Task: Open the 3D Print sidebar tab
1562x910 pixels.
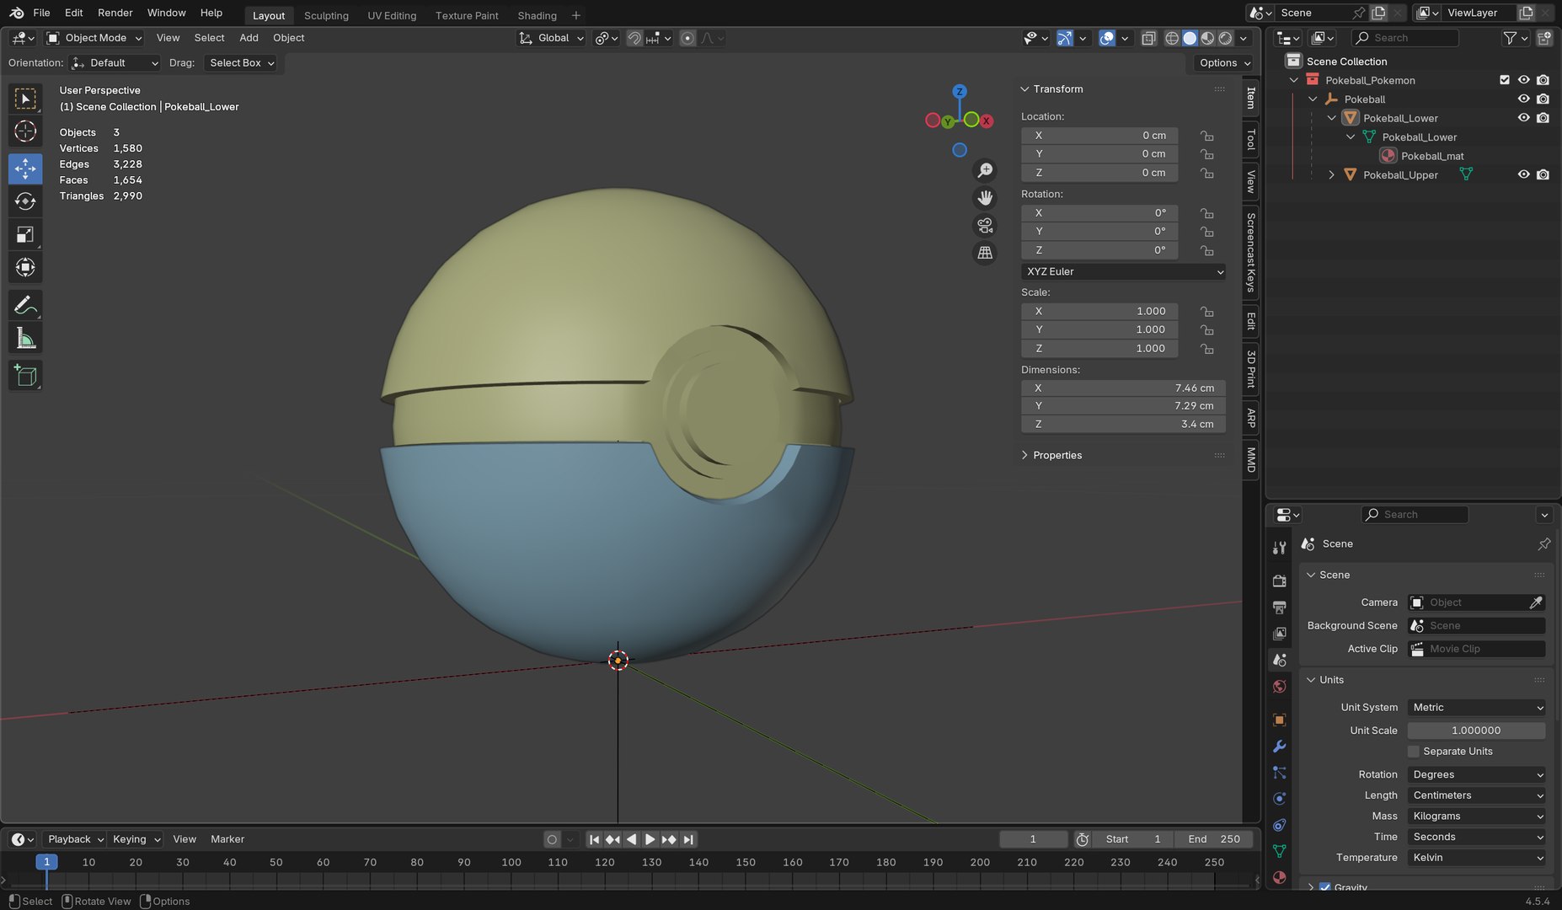Action: pos(1251,368)
